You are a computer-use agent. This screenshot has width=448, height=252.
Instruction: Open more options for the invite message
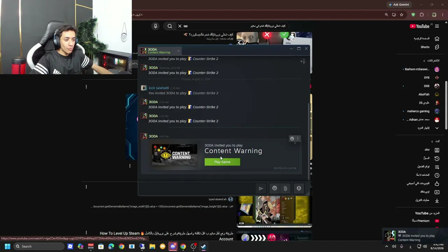[298, 139]
